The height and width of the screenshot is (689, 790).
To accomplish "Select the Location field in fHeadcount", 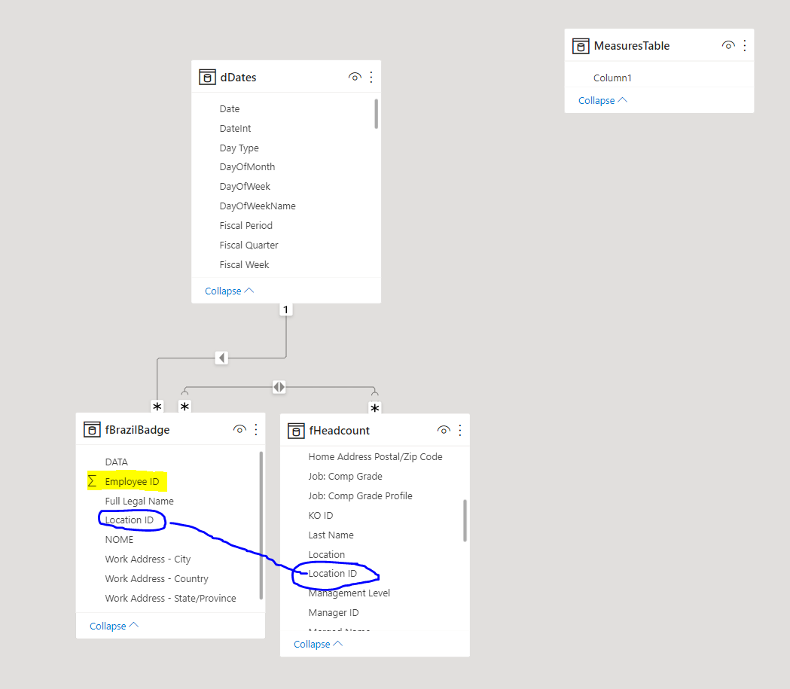I will 327,554.
